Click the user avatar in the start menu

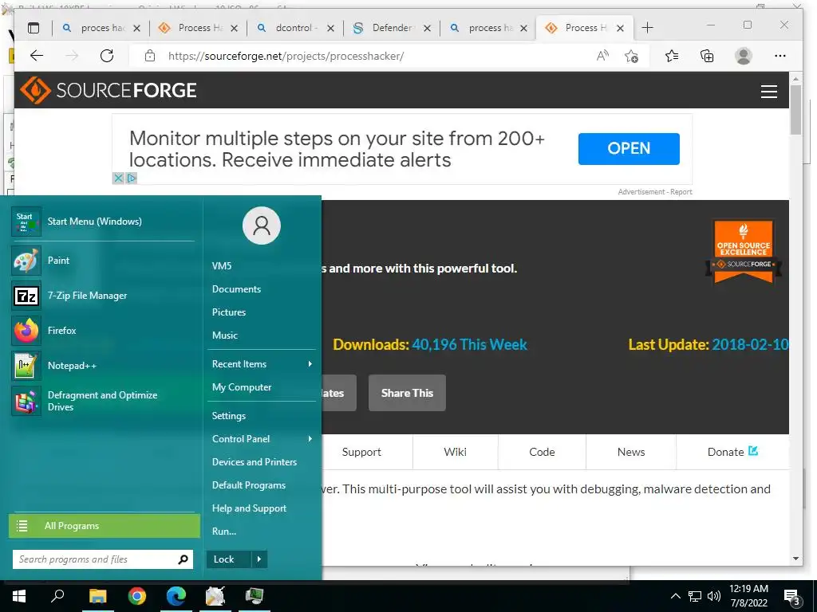[x=262, y=226]
